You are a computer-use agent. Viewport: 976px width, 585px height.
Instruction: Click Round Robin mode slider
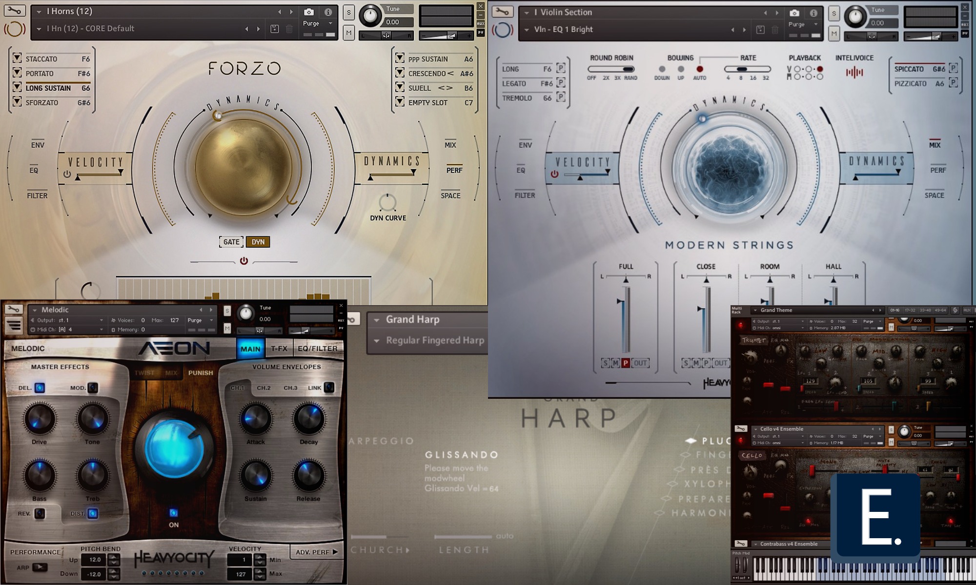click(x=611, y=69)
